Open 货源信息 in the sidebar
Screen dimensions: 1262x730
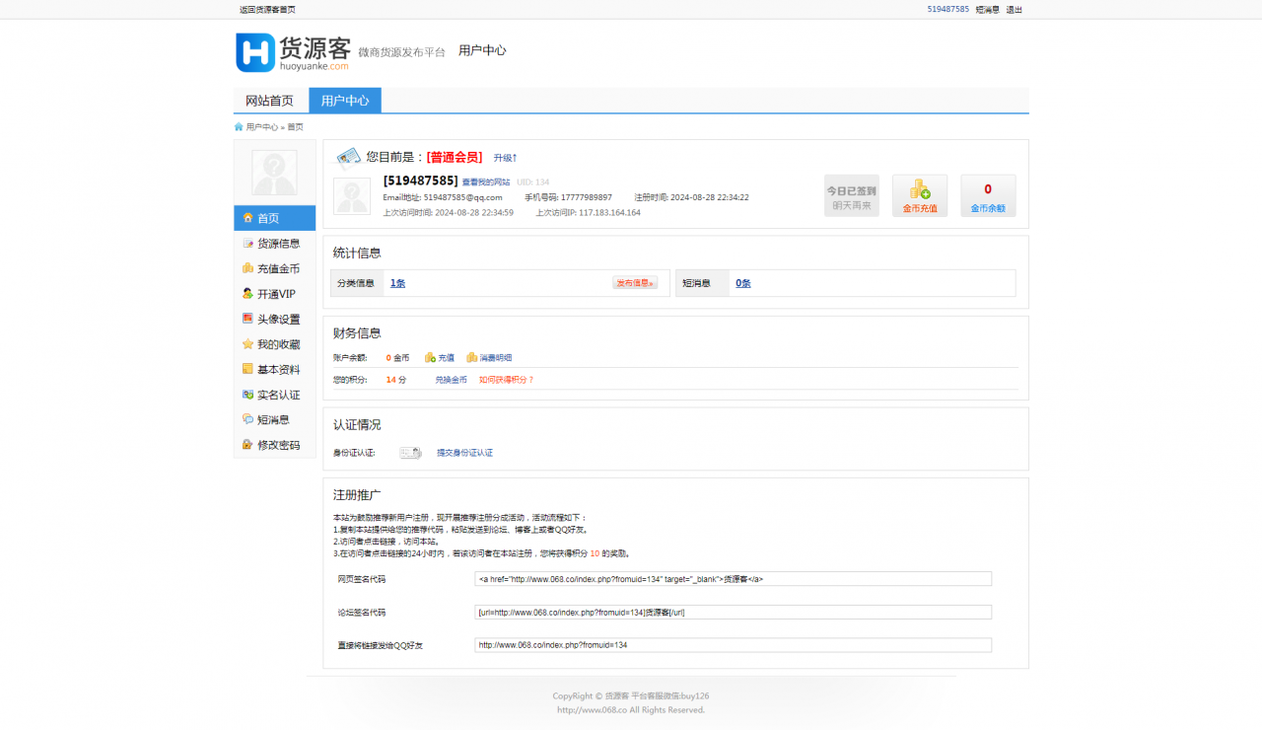[279, 243]
